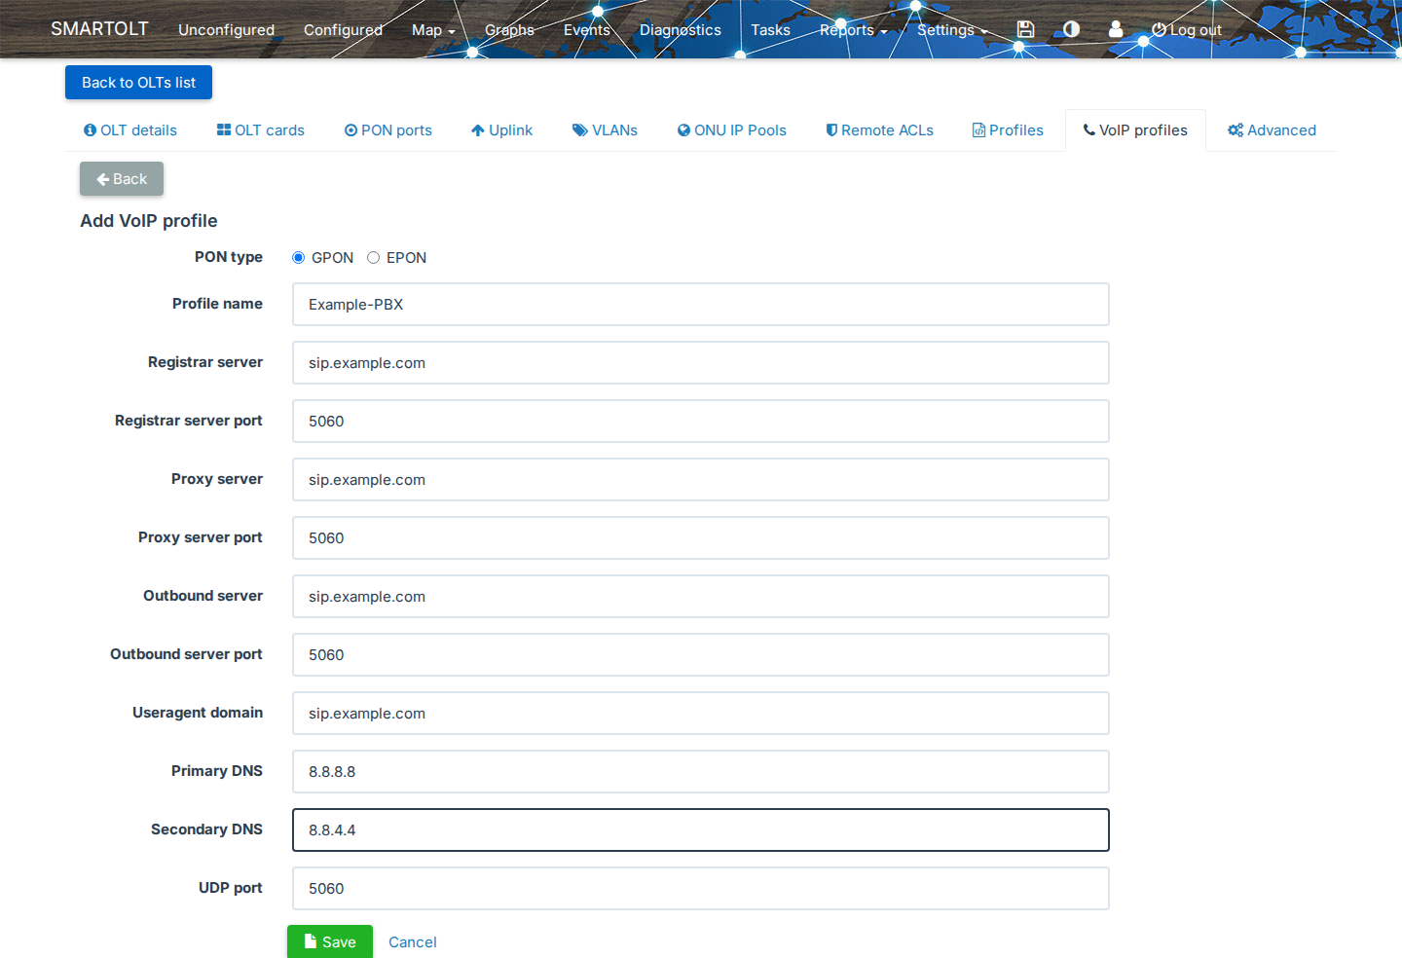Focus the UDP port field
The image size is (1402, 958).
pos(701,889)
